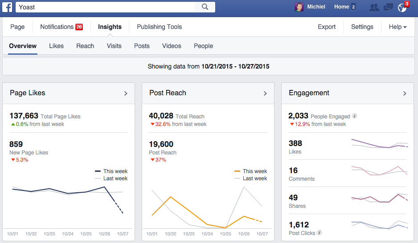The width and height of the screenshot is (418, 243).
Task: Open the globe notifications icon
Action: tap(402, 7)
